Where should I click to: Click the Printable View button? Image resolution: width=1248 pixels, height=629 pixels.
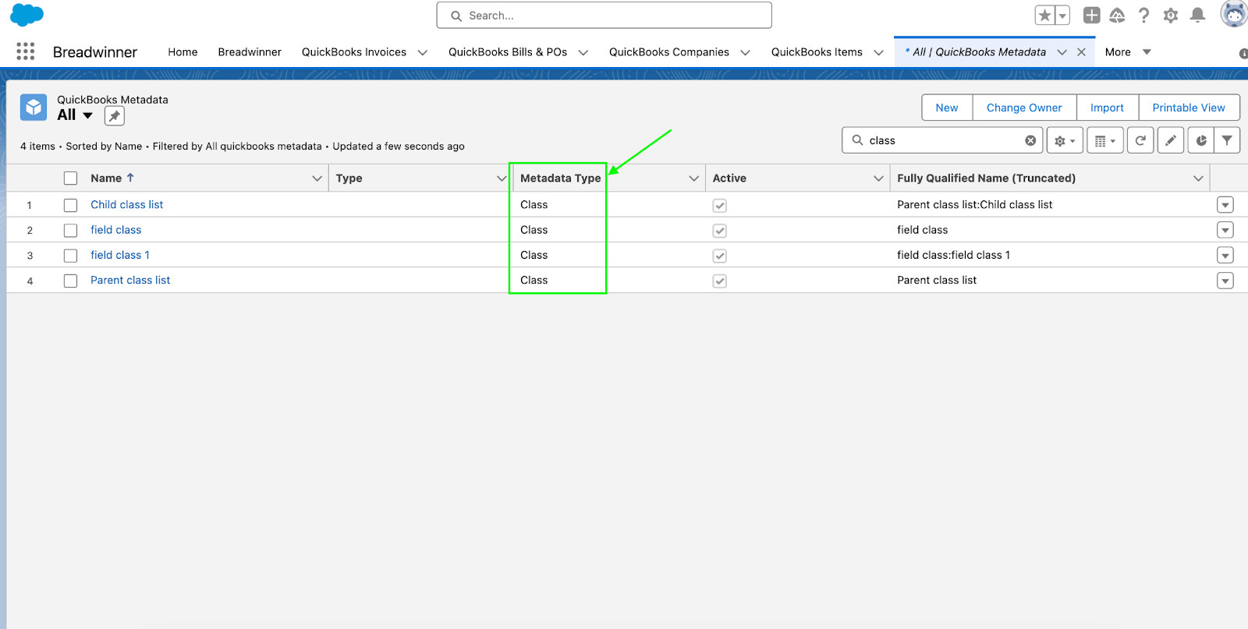click(1189, 108)
